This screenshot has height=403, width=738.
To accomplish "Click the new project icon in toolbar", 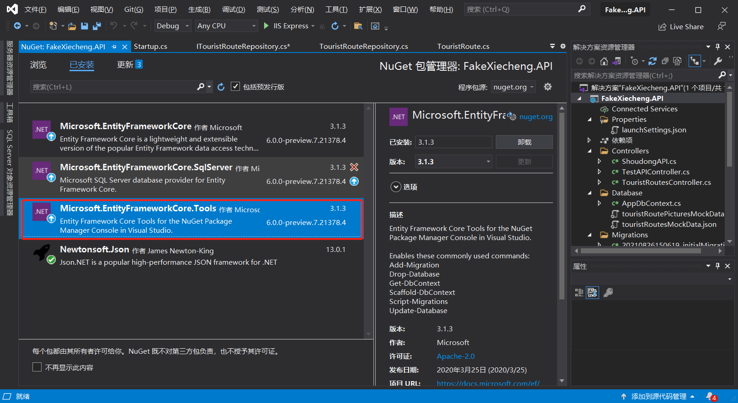I will (x=53, y=26).
